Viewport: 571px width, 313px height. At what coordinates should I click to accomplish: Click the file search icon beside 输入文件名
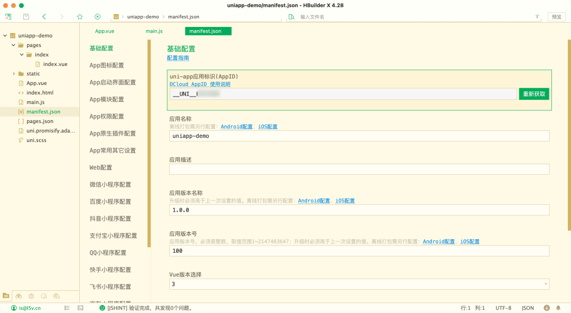click(291, 17)
